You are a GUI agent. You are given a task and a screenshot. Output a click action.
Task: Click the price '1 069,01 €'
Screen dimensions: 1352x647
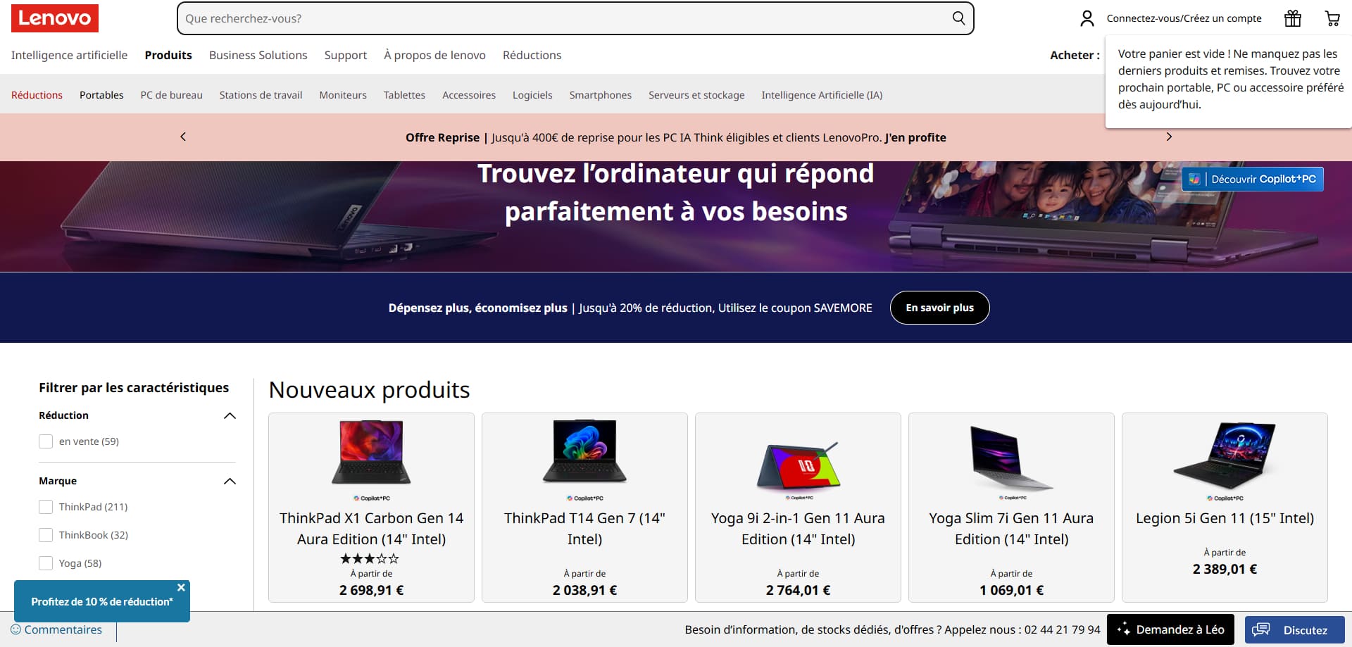point(1011,590)
